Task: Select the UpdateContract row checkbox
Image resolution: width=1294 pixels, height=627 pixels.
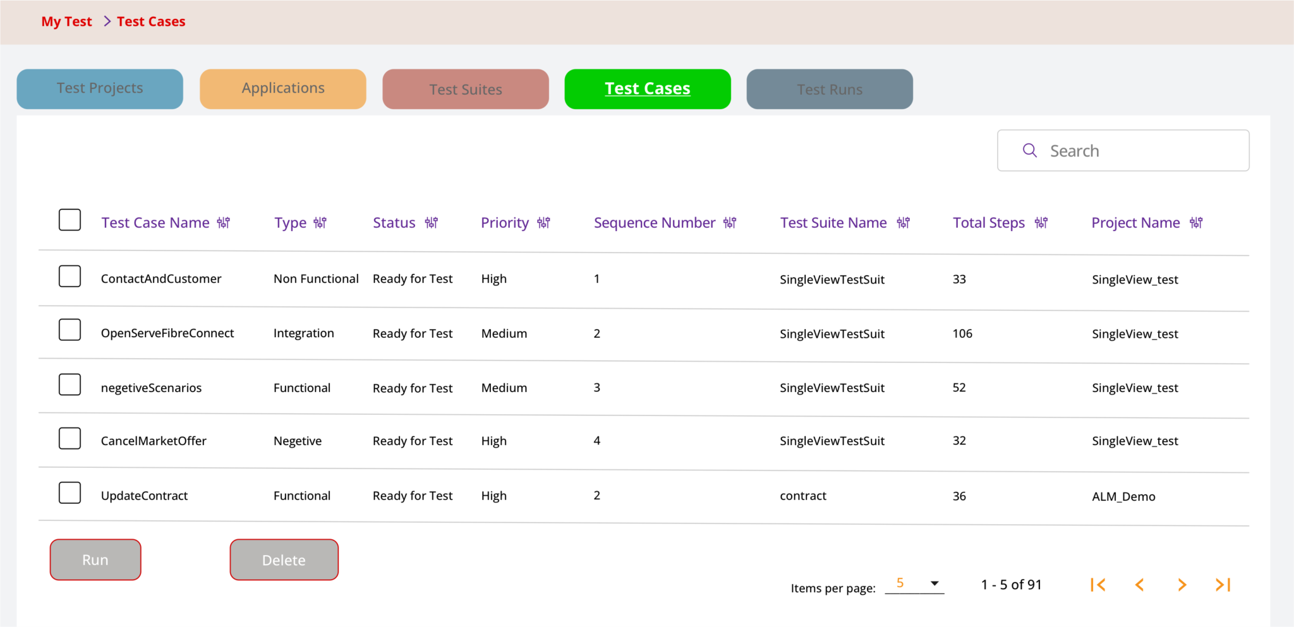Action: pyautogui.click(x=70, y=493)
